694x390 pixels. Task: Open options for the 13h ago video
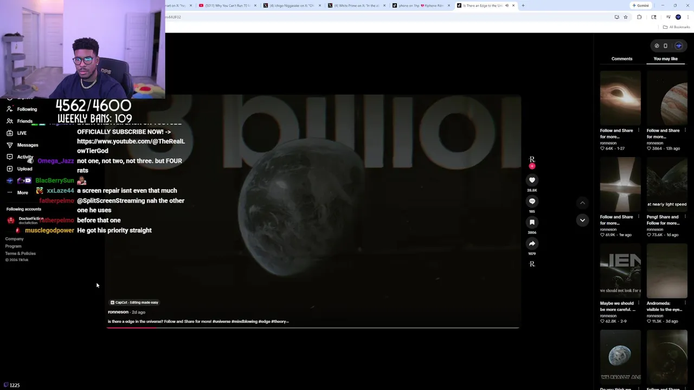[x=685, y=130]
